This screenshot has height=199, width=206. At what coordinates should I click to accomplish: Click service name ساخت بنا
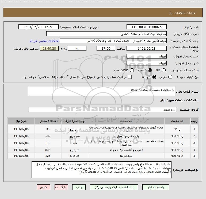tap(126, 156)
